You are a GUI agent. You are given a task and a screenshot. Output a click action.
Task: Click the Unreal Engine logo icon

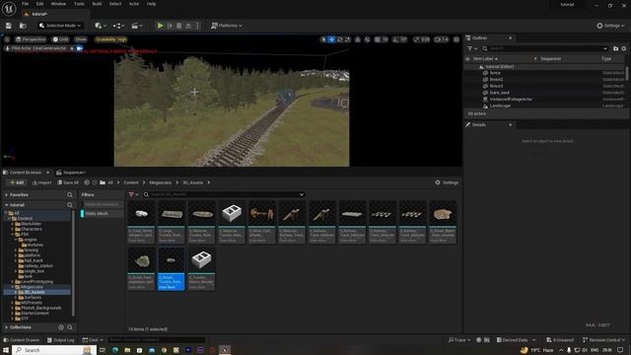[x=9, y=9]
